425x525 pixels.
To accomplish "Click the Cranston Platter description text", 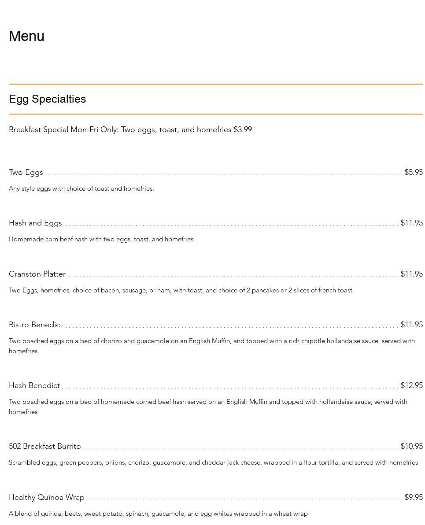I will tap(181, 290).
